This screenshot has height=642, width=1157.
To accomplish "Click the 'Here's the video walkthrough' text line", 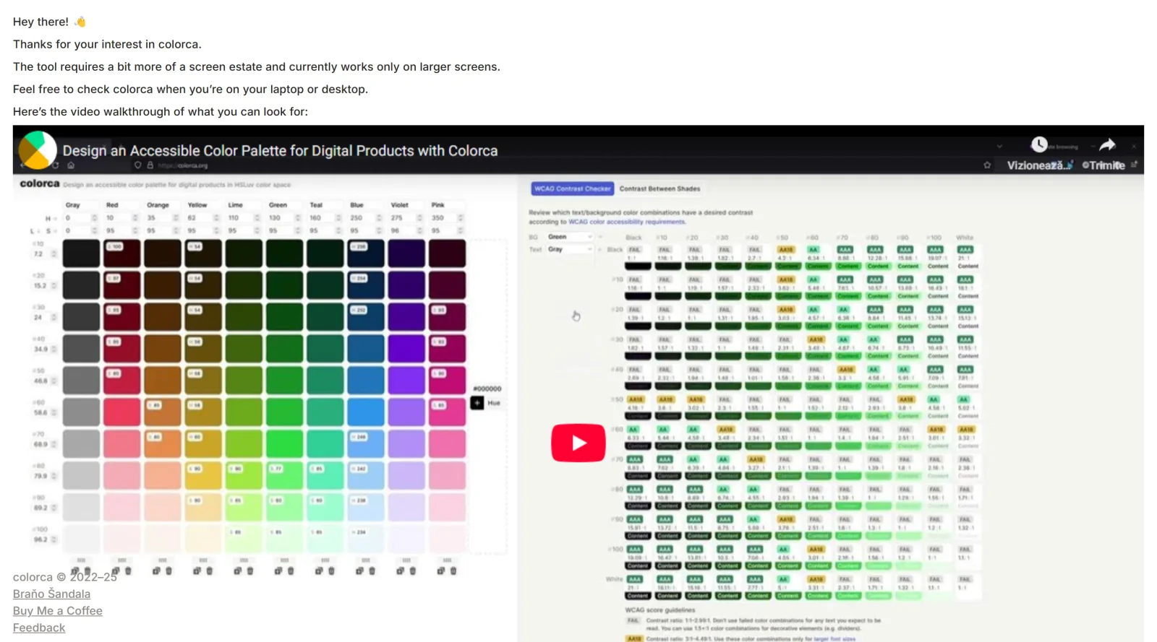I will pos(161,111).
